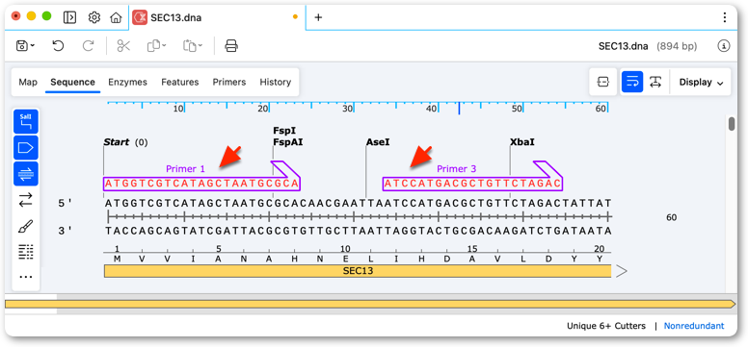Click the home icon in title bar

point(116,17)
